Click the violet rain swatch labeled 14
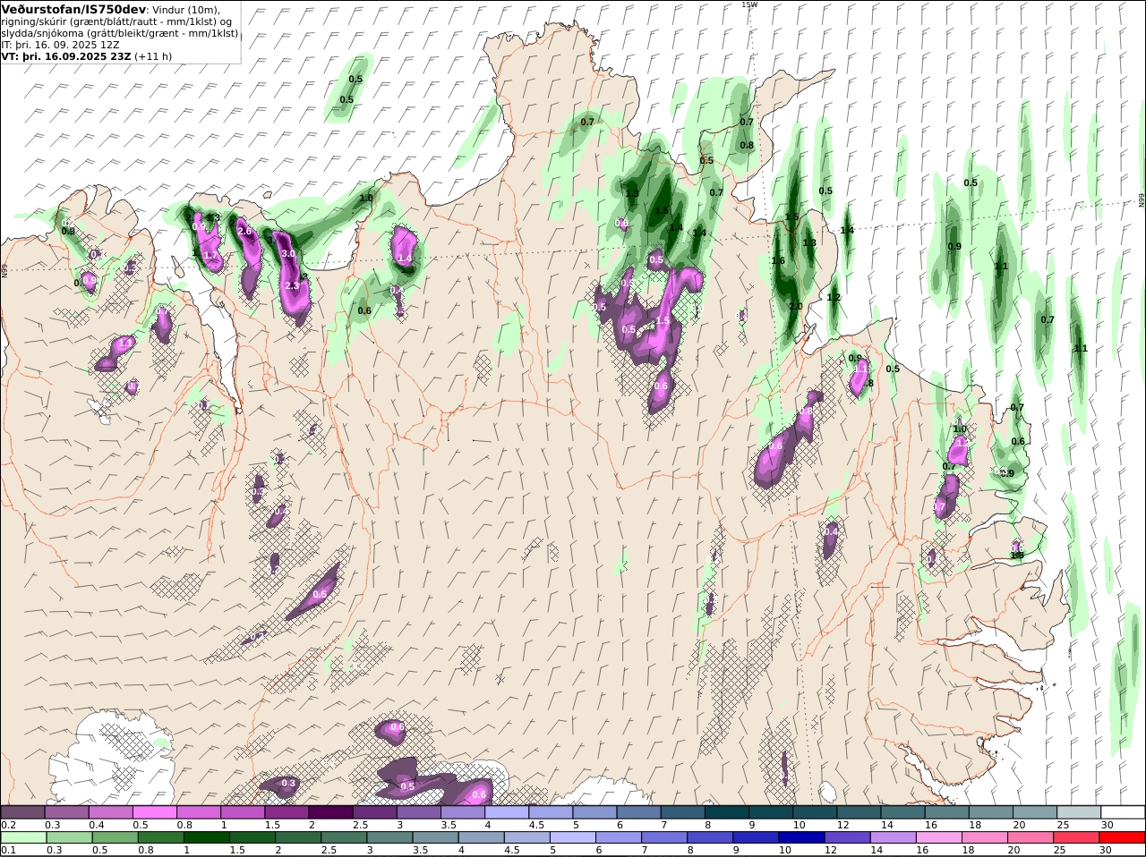Screen dimensions: 1146x857 pyautogui.click(x=893, y=837)
